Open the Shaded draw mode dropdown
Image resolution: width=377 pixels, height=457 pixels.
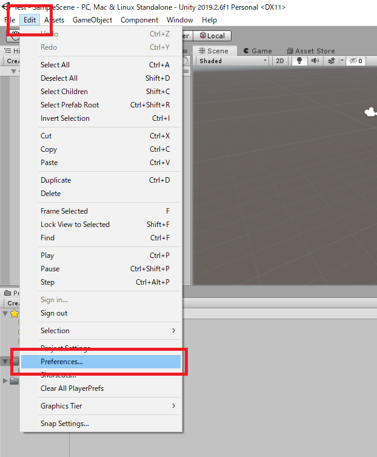click(x=233, y=61)
